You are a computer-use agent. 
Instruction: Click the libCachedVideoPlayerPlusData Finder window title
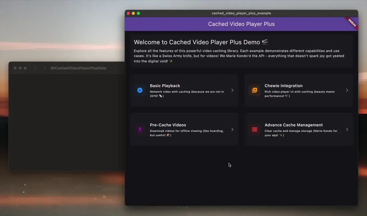tap(78, 68)
